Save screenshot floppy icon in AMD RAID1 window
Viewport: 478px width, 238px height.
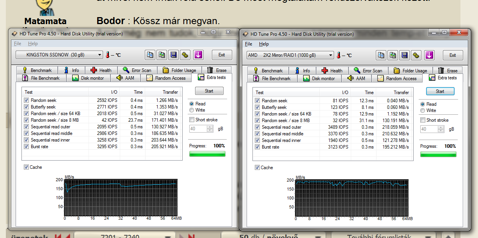point(405,55)
